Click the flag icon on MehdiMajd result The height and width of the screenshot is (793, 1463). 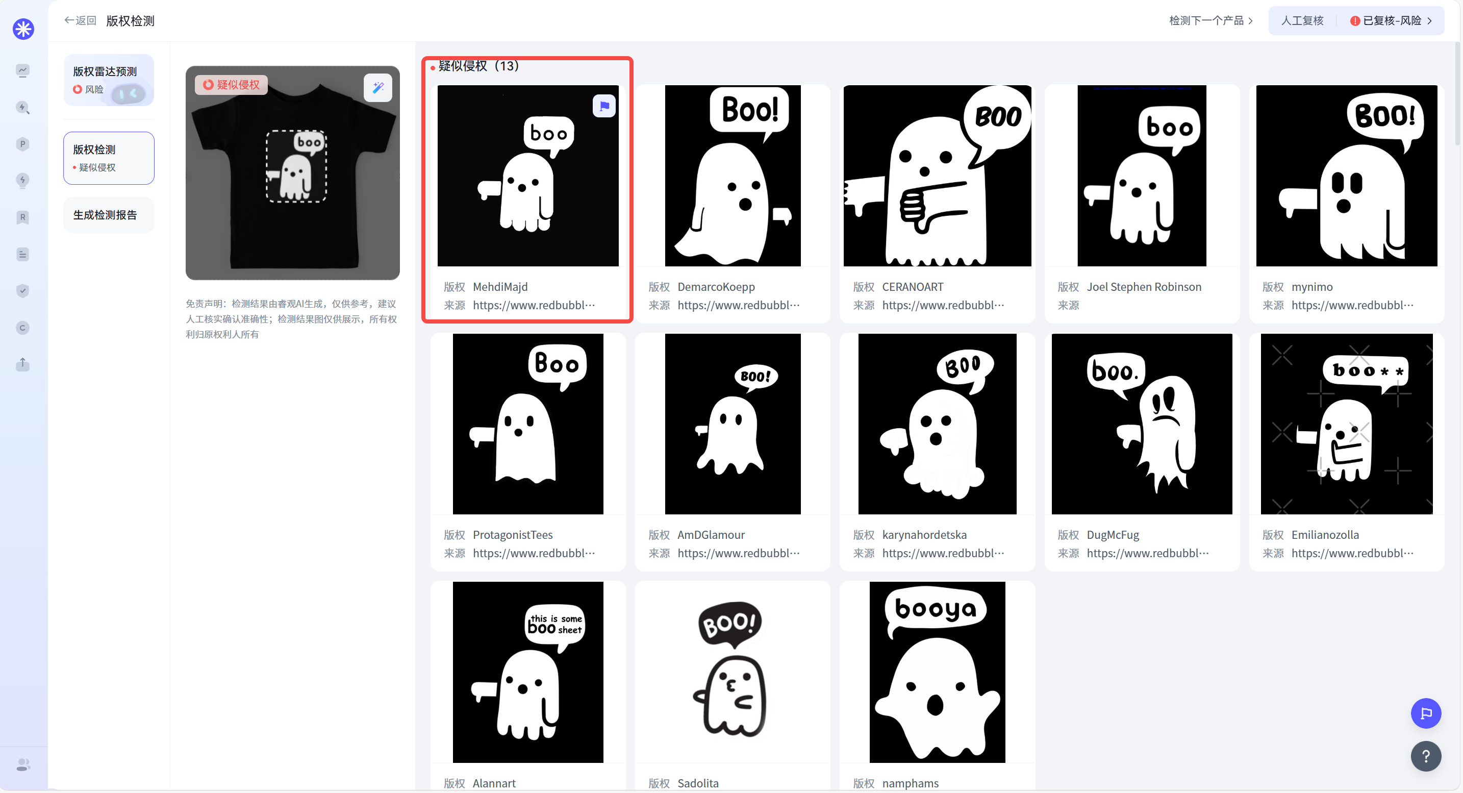click(603, 106)
